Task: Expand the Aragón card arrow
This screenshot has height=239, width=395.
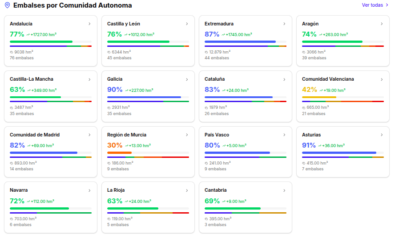Action: pos(382,24)
